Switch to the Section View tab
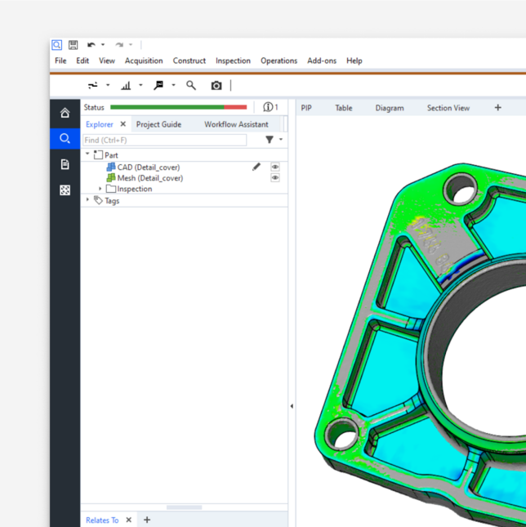The image size is (526, 527). tap(448, 108)
